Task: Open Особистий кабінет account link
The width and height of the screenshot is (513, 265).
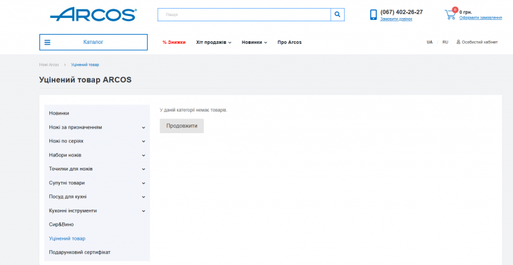Action: 480,42
